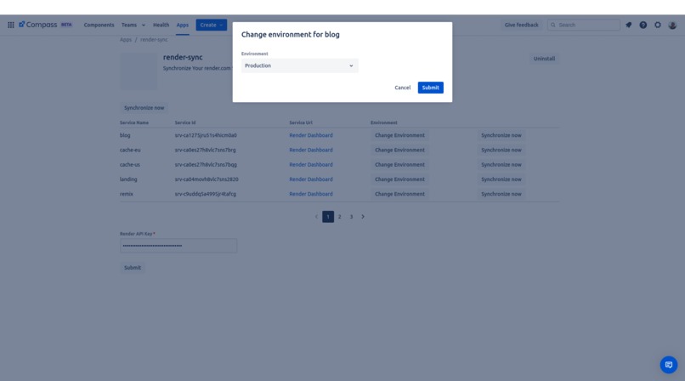Open the help question mark icon

pos(643,25)
